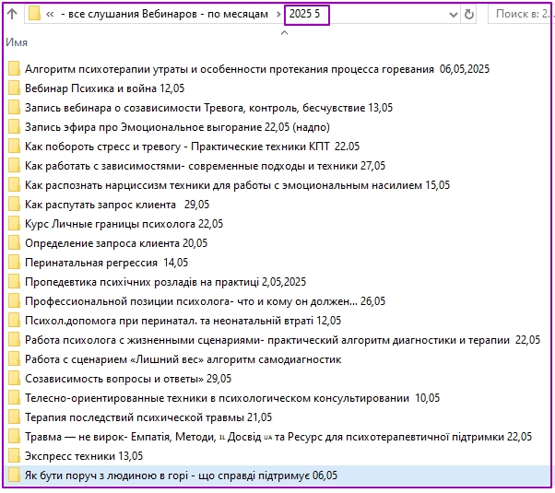Click folder icon beside Курс Личные границы психолога

click(x=14, y=224)
